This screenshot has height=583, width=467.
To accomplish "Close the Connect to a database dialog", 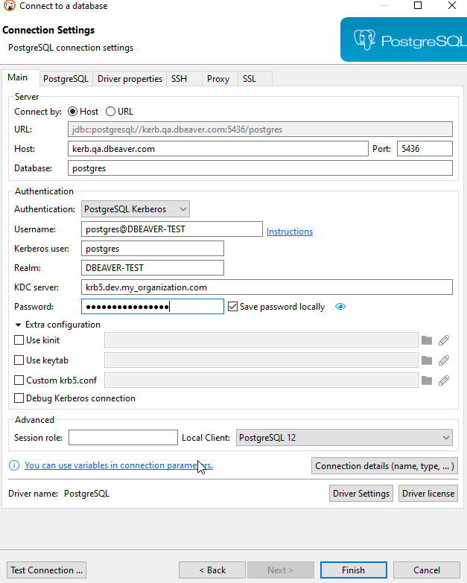I will (452, 5).
